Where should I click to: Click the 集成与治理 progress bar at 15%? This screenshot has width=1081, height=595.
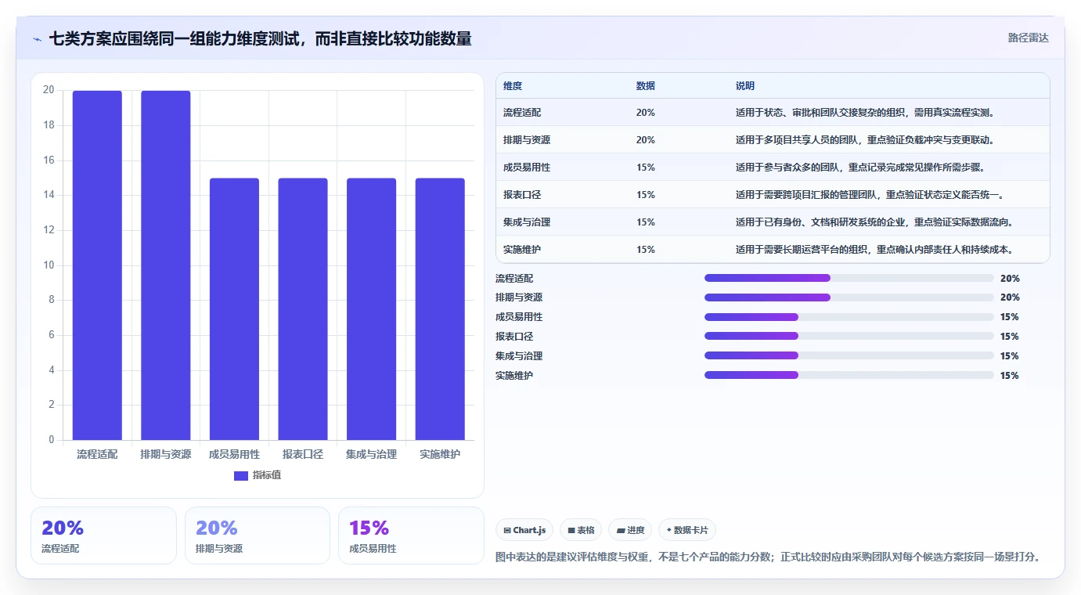click(849, 355)
